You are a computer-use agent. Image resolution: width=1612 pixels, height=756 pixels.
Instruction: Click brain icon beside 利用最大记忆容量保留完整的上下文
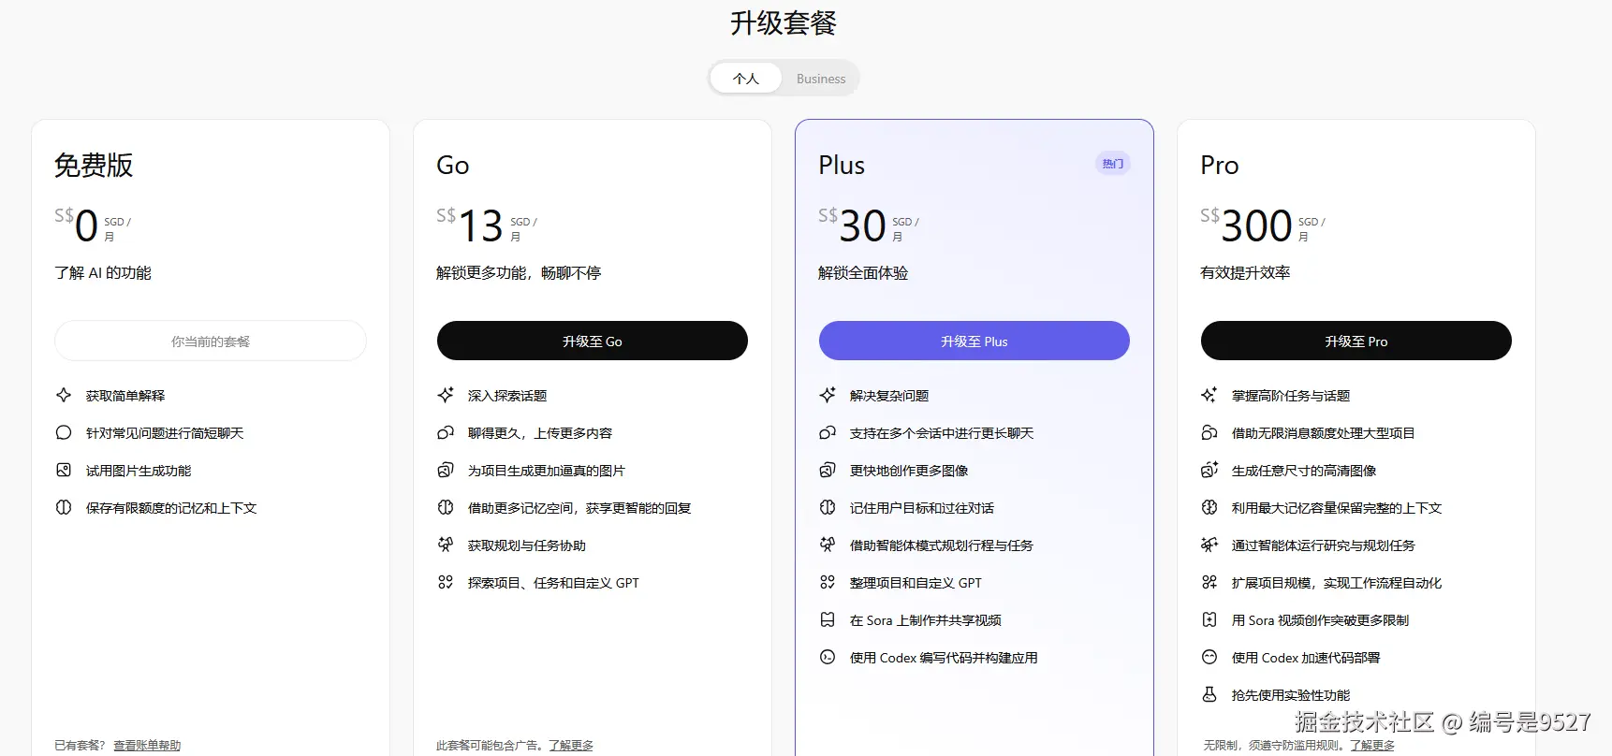(x=1209, y=507)
